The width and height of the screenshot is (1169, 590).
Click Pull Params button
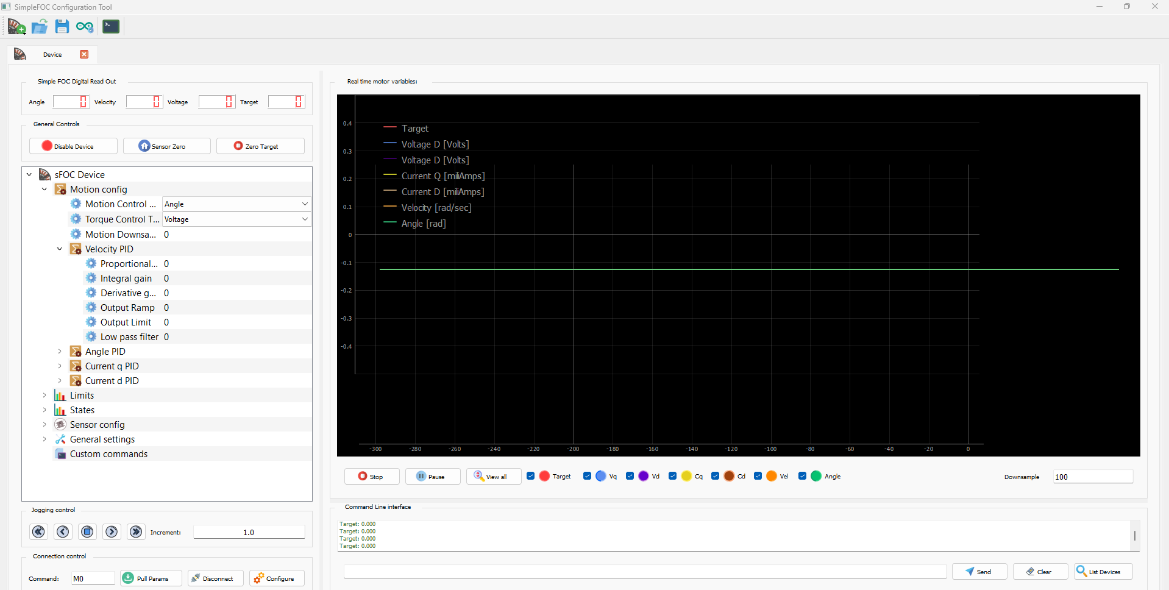151,578
